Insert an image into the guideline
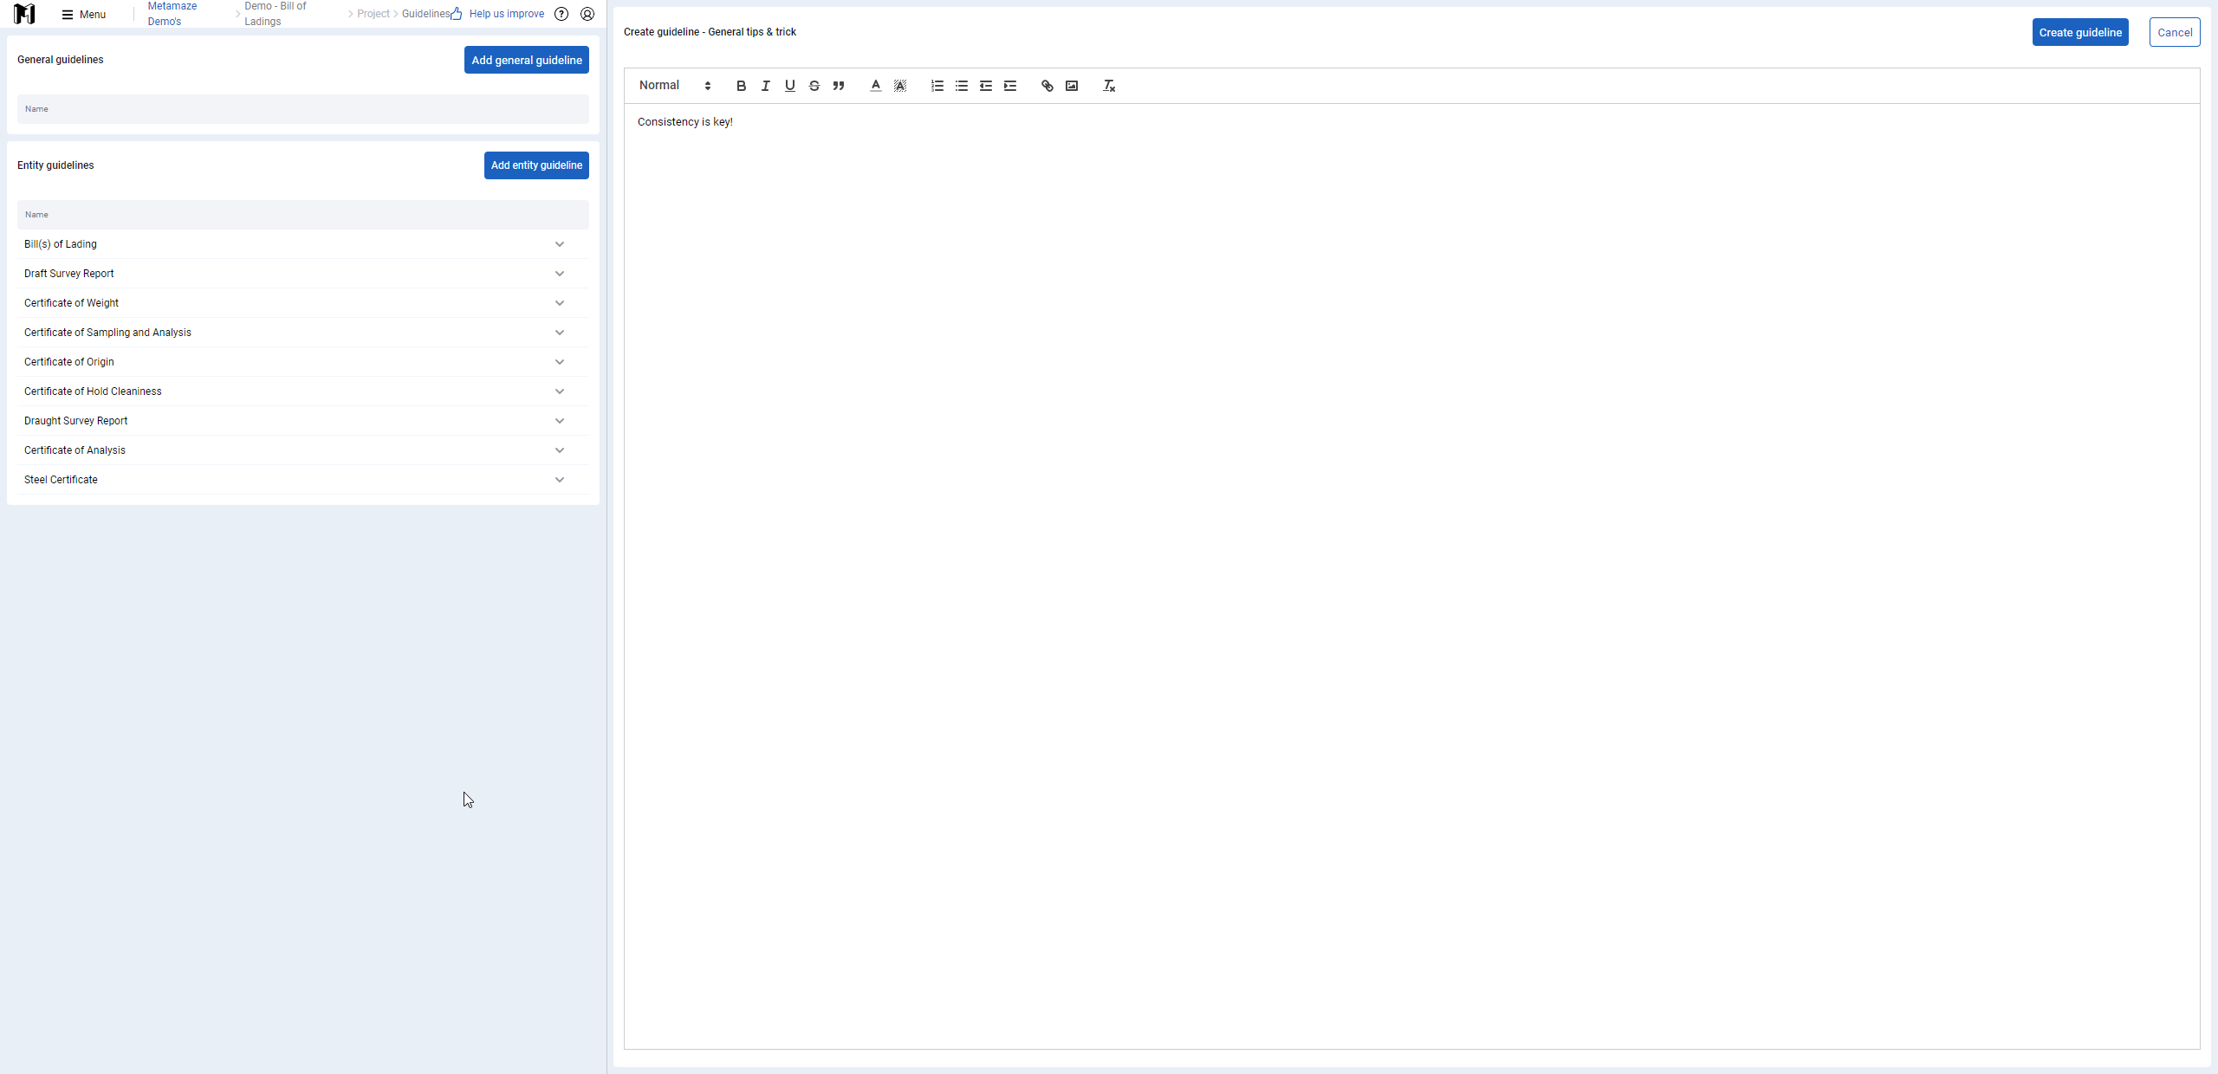This screenshot has height=1074, width=2218. 1072,86
